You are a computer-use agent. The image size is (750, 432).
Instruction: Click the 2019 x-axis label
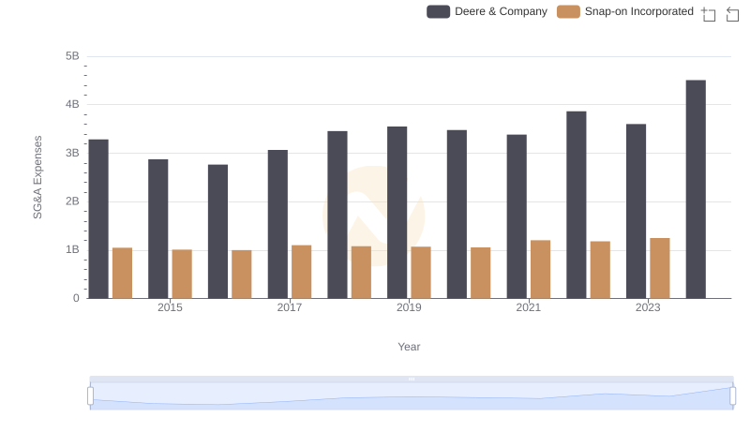pyautogui.click(x=409, y=307)
